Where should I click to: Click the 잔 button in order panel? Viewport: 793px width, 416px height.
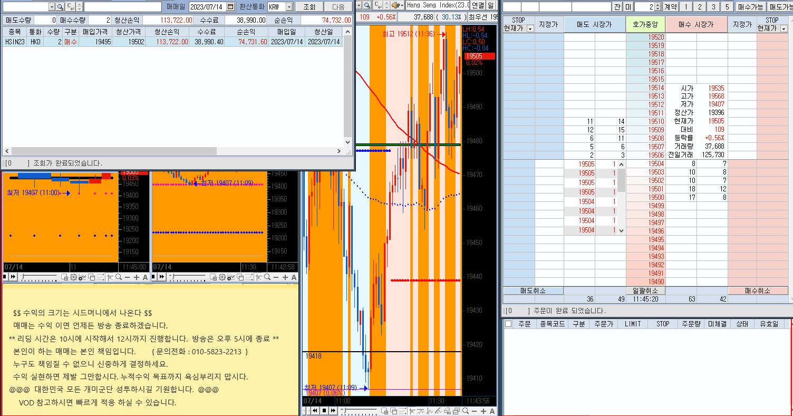coord(617,7)
